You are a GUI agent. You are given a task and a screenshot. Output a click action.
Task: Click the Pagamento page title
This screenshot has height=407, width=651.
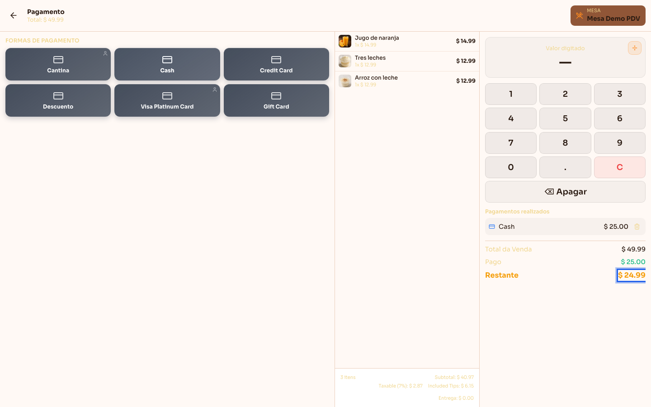[46, 12]
